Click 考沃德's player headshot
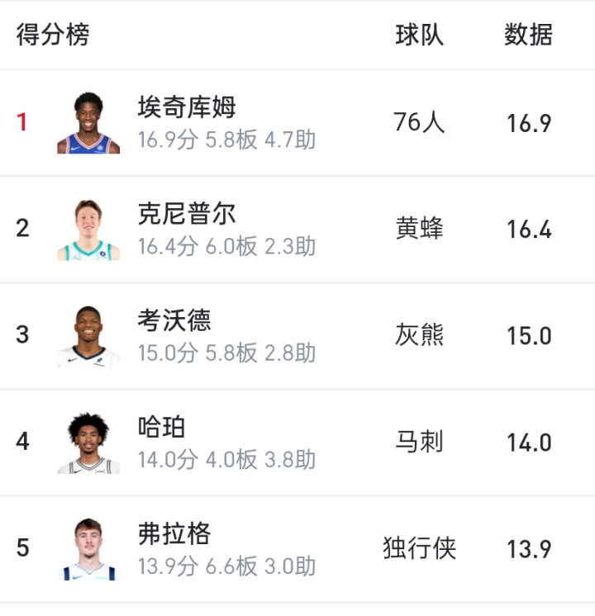This screenshot has width=595, height=616. [x=88, y=336]
